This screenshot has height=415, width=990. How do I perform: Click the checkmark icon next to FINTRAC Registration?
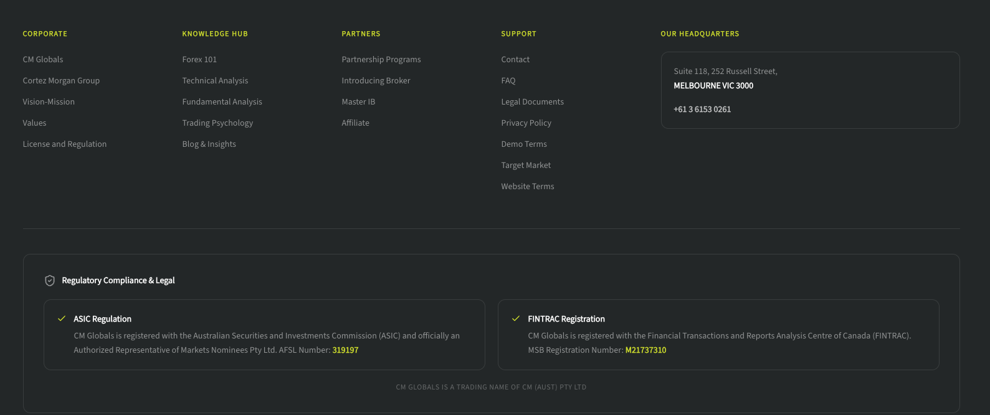coord(516,319)
